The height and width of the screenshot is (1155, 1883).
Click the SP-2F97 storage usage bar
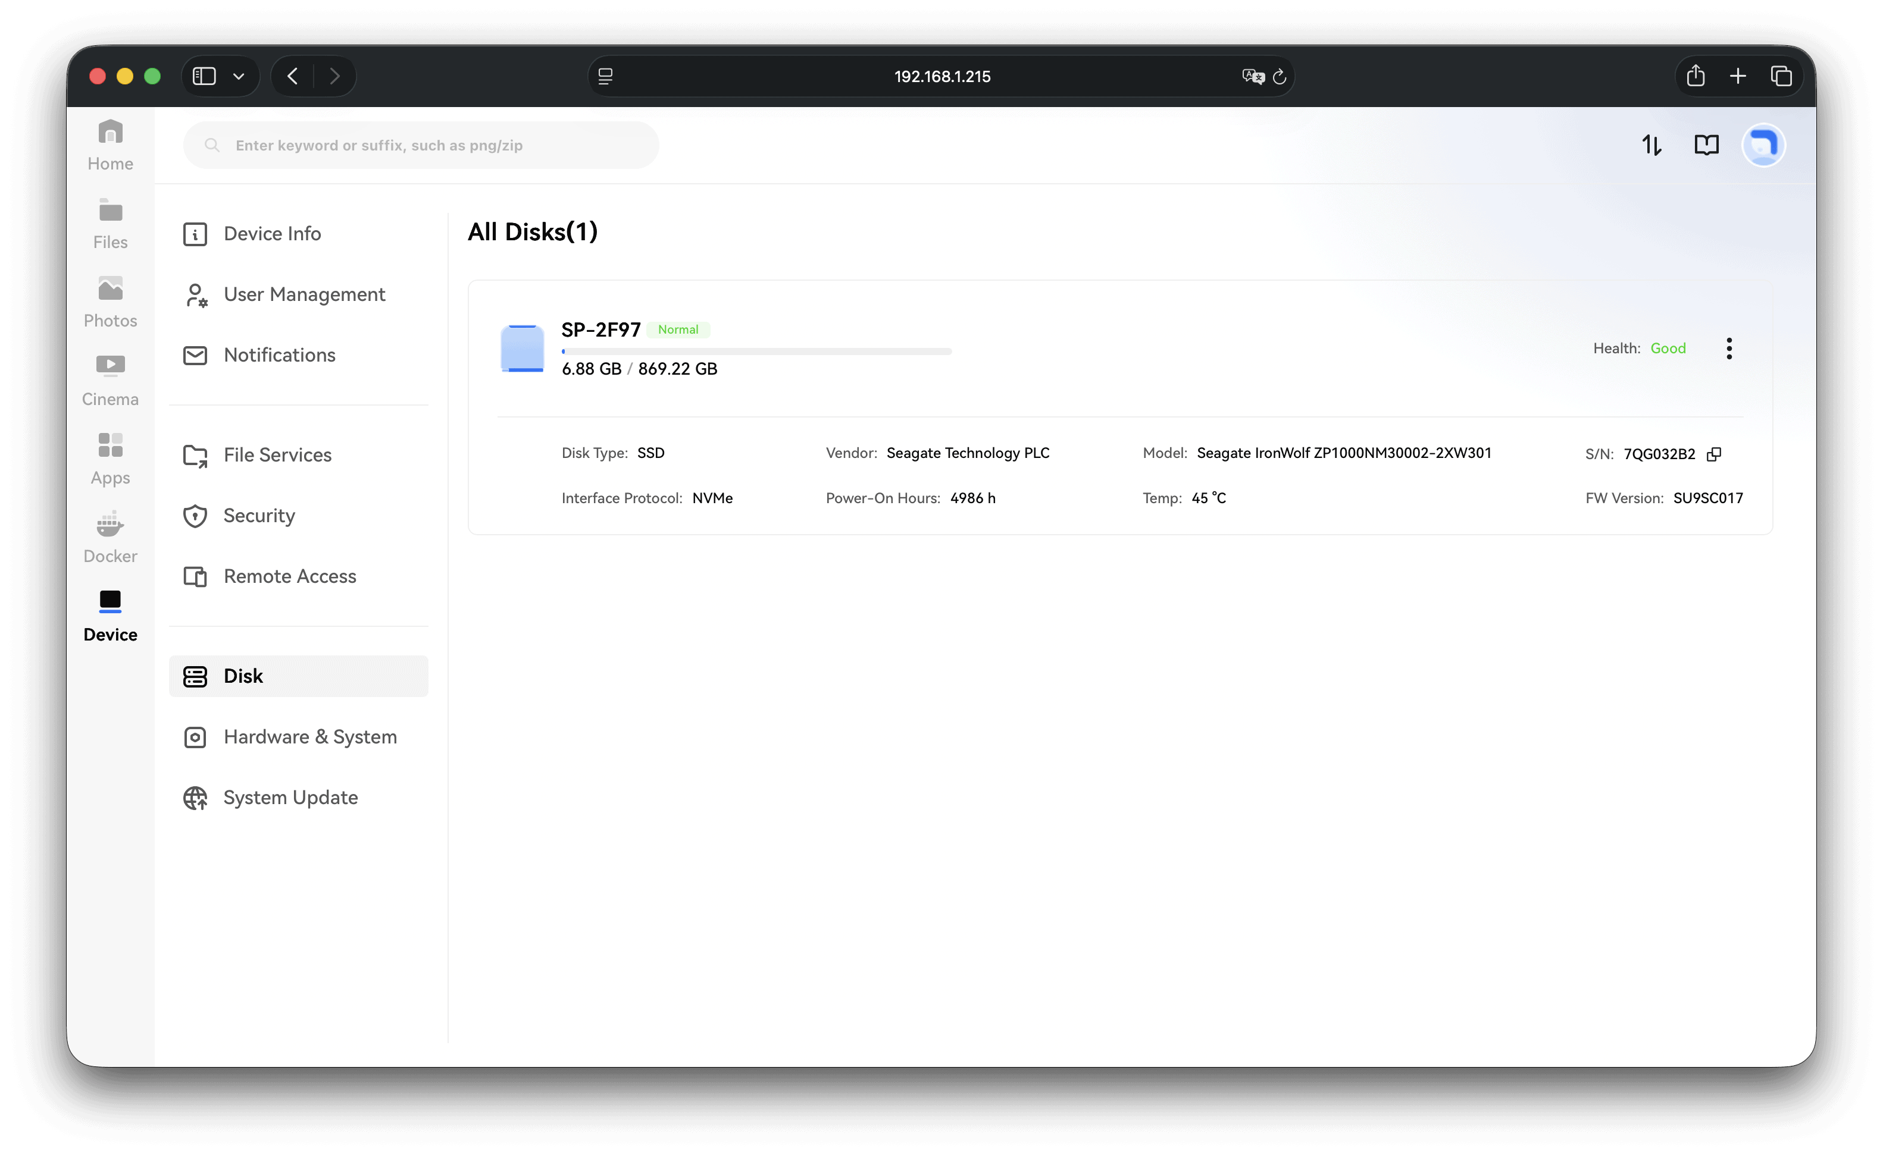click(x=756, y=351)
